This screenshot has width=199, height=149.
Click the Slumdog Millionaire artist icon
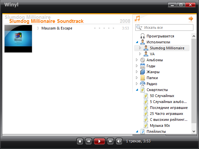[146, 48]
